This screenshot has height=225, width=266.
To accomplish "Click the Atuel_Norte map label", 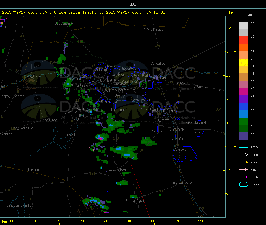I will point(140,99).
